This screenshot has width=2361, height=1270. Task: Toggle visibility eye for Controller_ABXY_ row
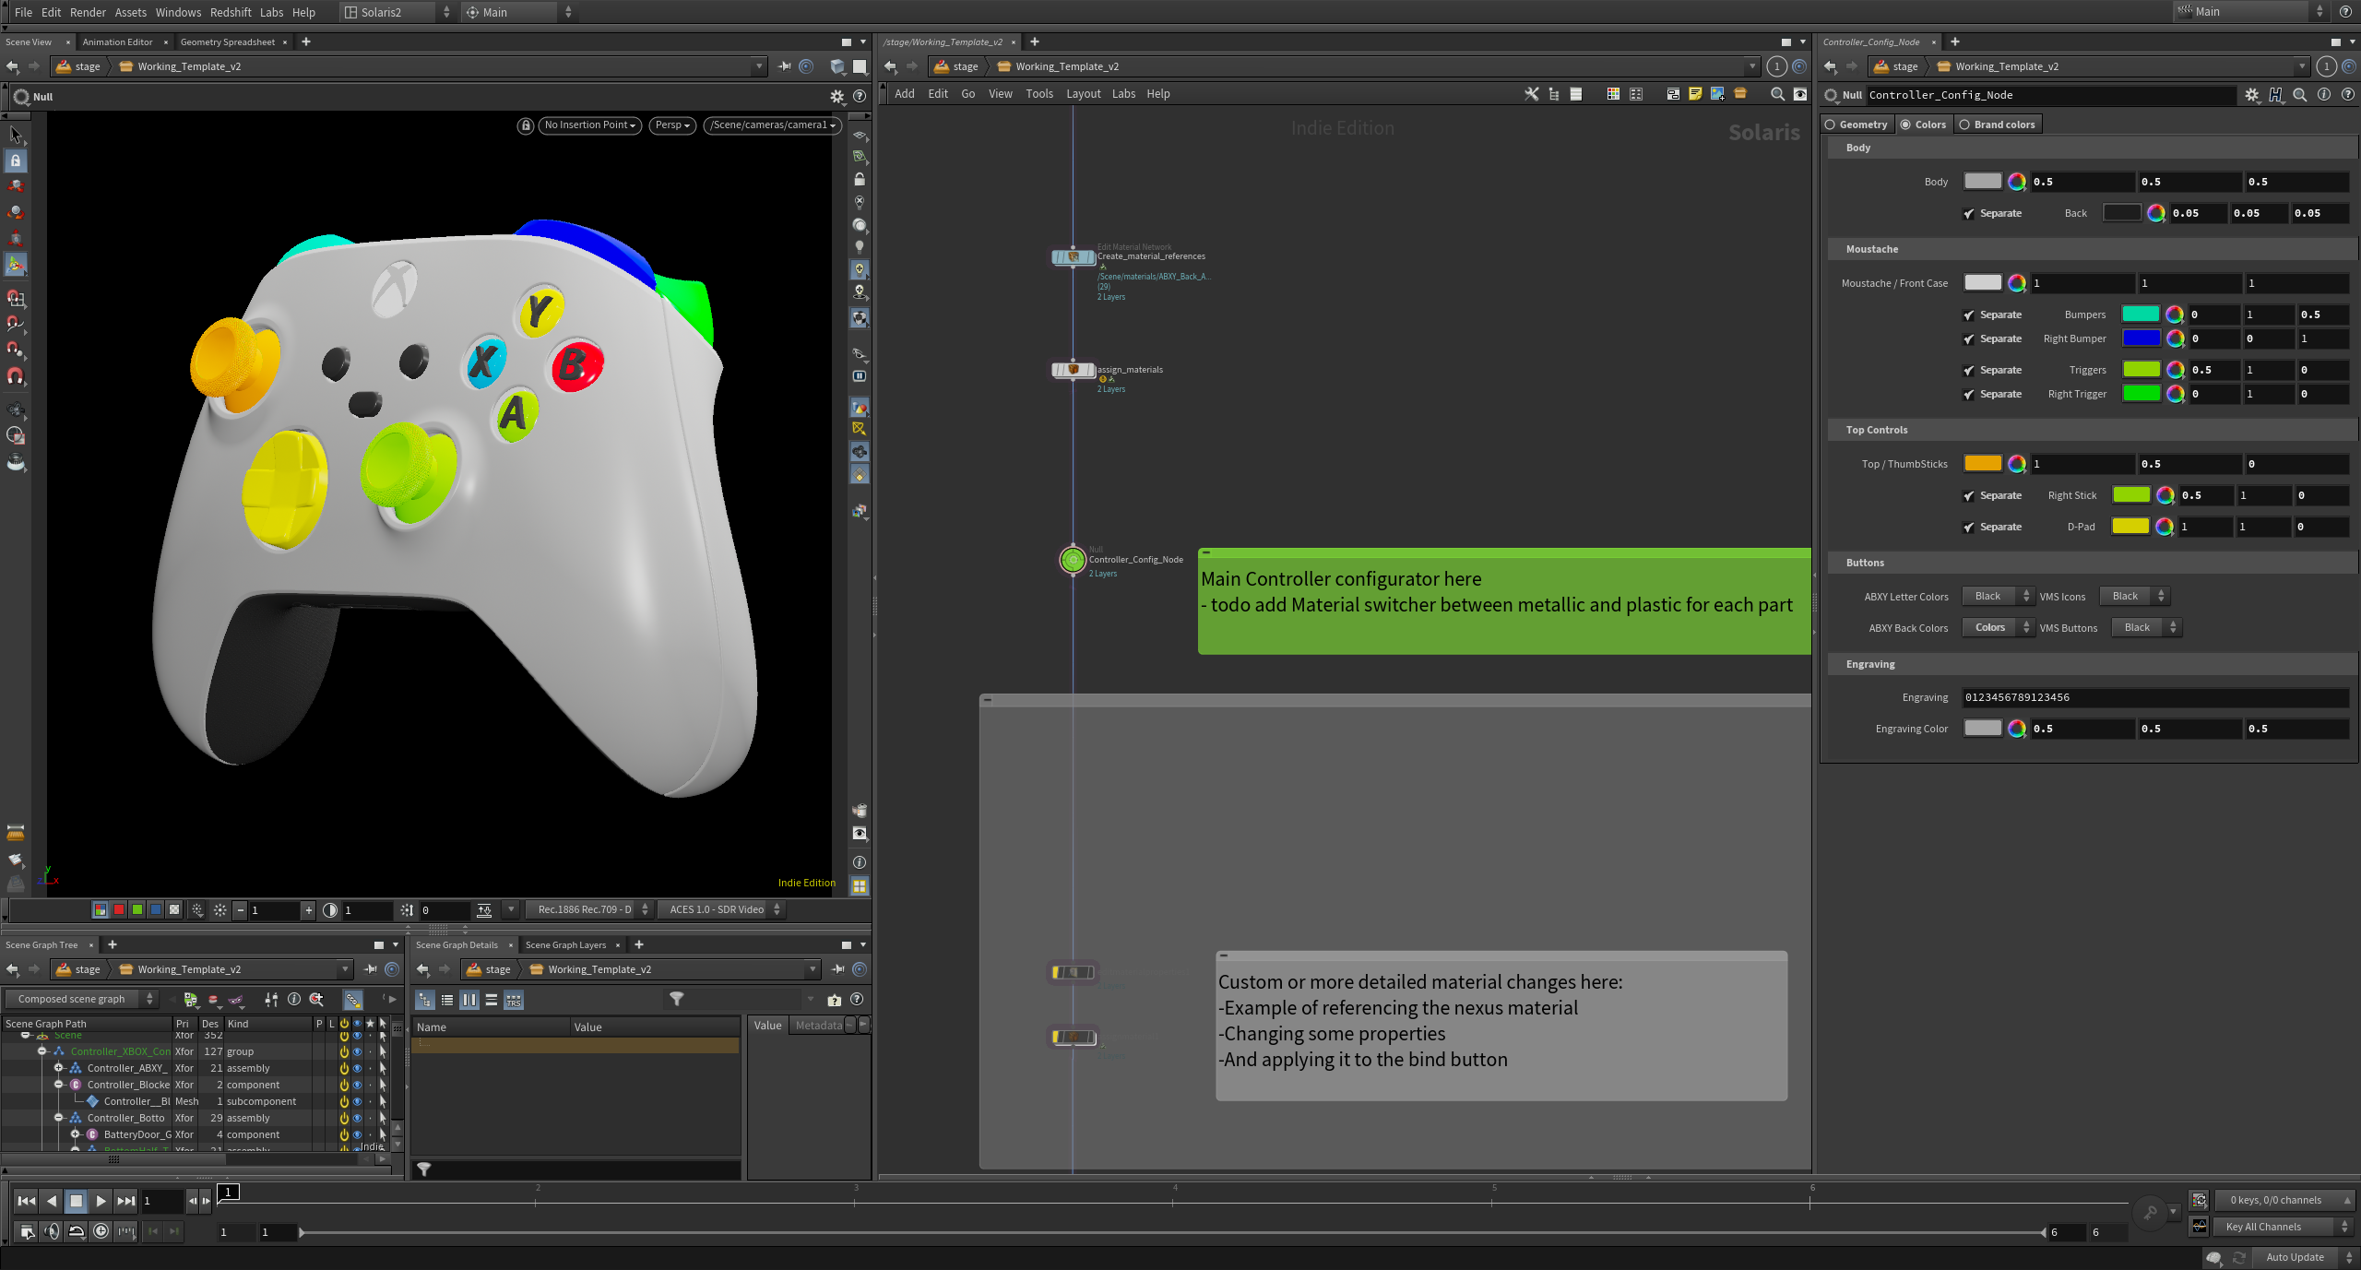358,1068
